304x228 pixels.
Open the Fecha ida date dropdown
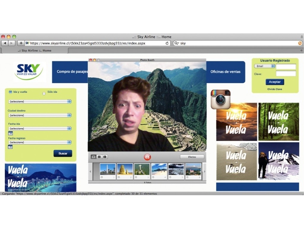click(x=40, y=129)
